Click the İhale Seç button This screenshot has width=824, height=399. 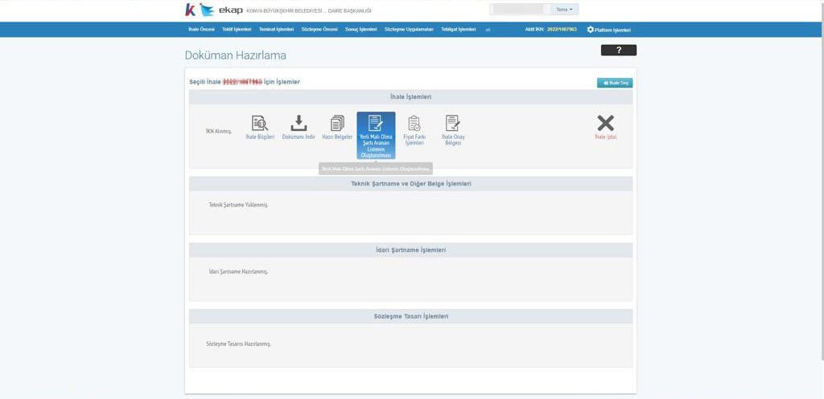click(x=614, y=83)
